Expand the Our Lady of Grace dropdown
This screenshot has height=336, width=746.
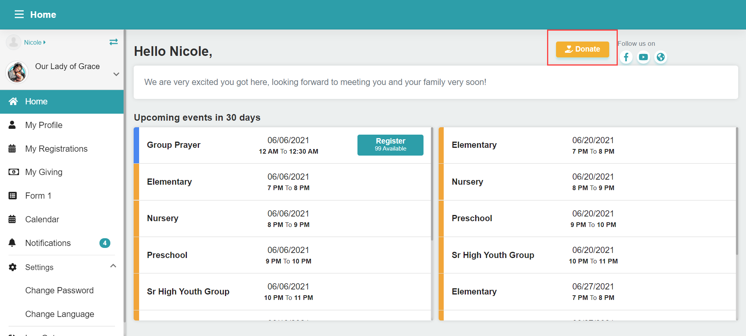pyautogui.click(x=116, y=74)
